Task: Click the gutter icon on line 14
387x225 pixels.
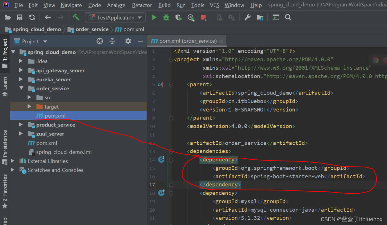Action: point(161,159)
